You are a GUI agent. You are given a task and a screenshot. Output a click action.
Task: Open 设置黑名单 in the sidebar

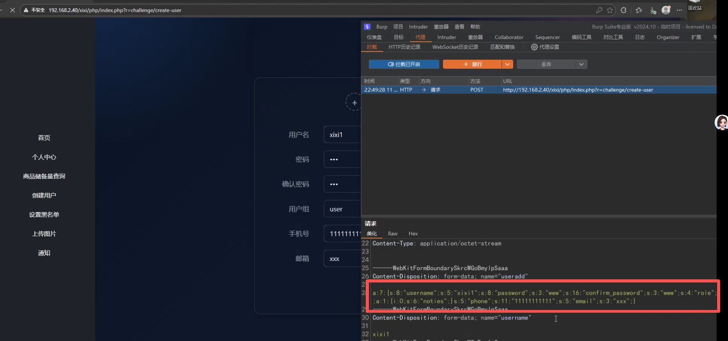tap(44, 215)
